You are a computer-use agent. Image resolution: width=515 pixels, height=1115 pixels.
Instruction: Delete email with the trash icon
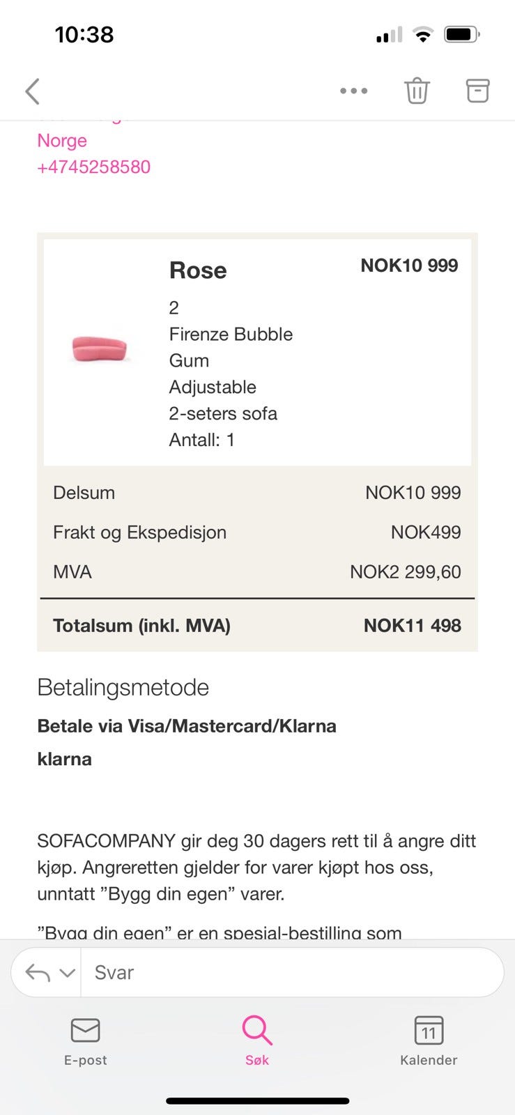(x=417, y=91)
